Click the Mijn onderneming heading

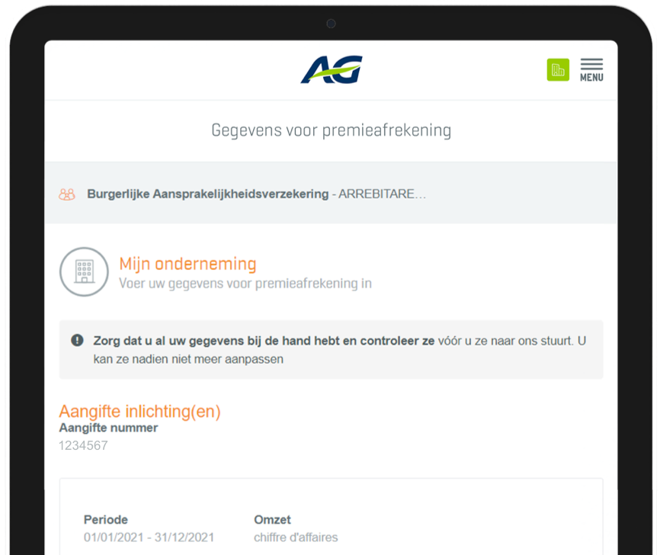187,264
